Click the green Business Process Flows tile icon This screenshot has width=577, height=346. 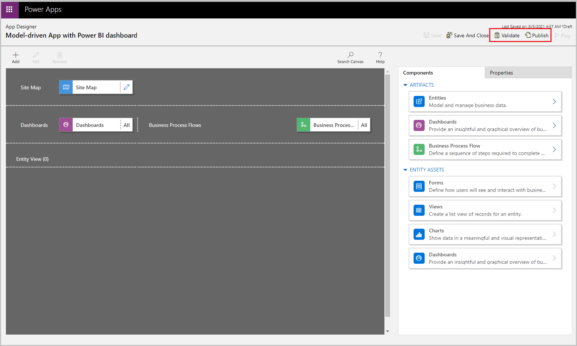[x=304, y=125]
